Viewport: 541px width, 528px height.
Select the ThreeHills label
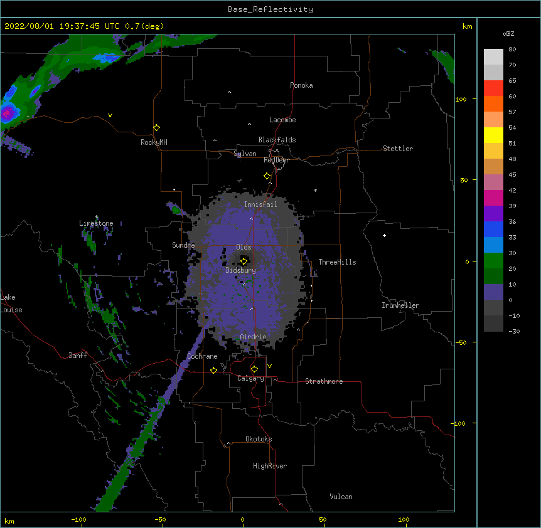(337, 262)
